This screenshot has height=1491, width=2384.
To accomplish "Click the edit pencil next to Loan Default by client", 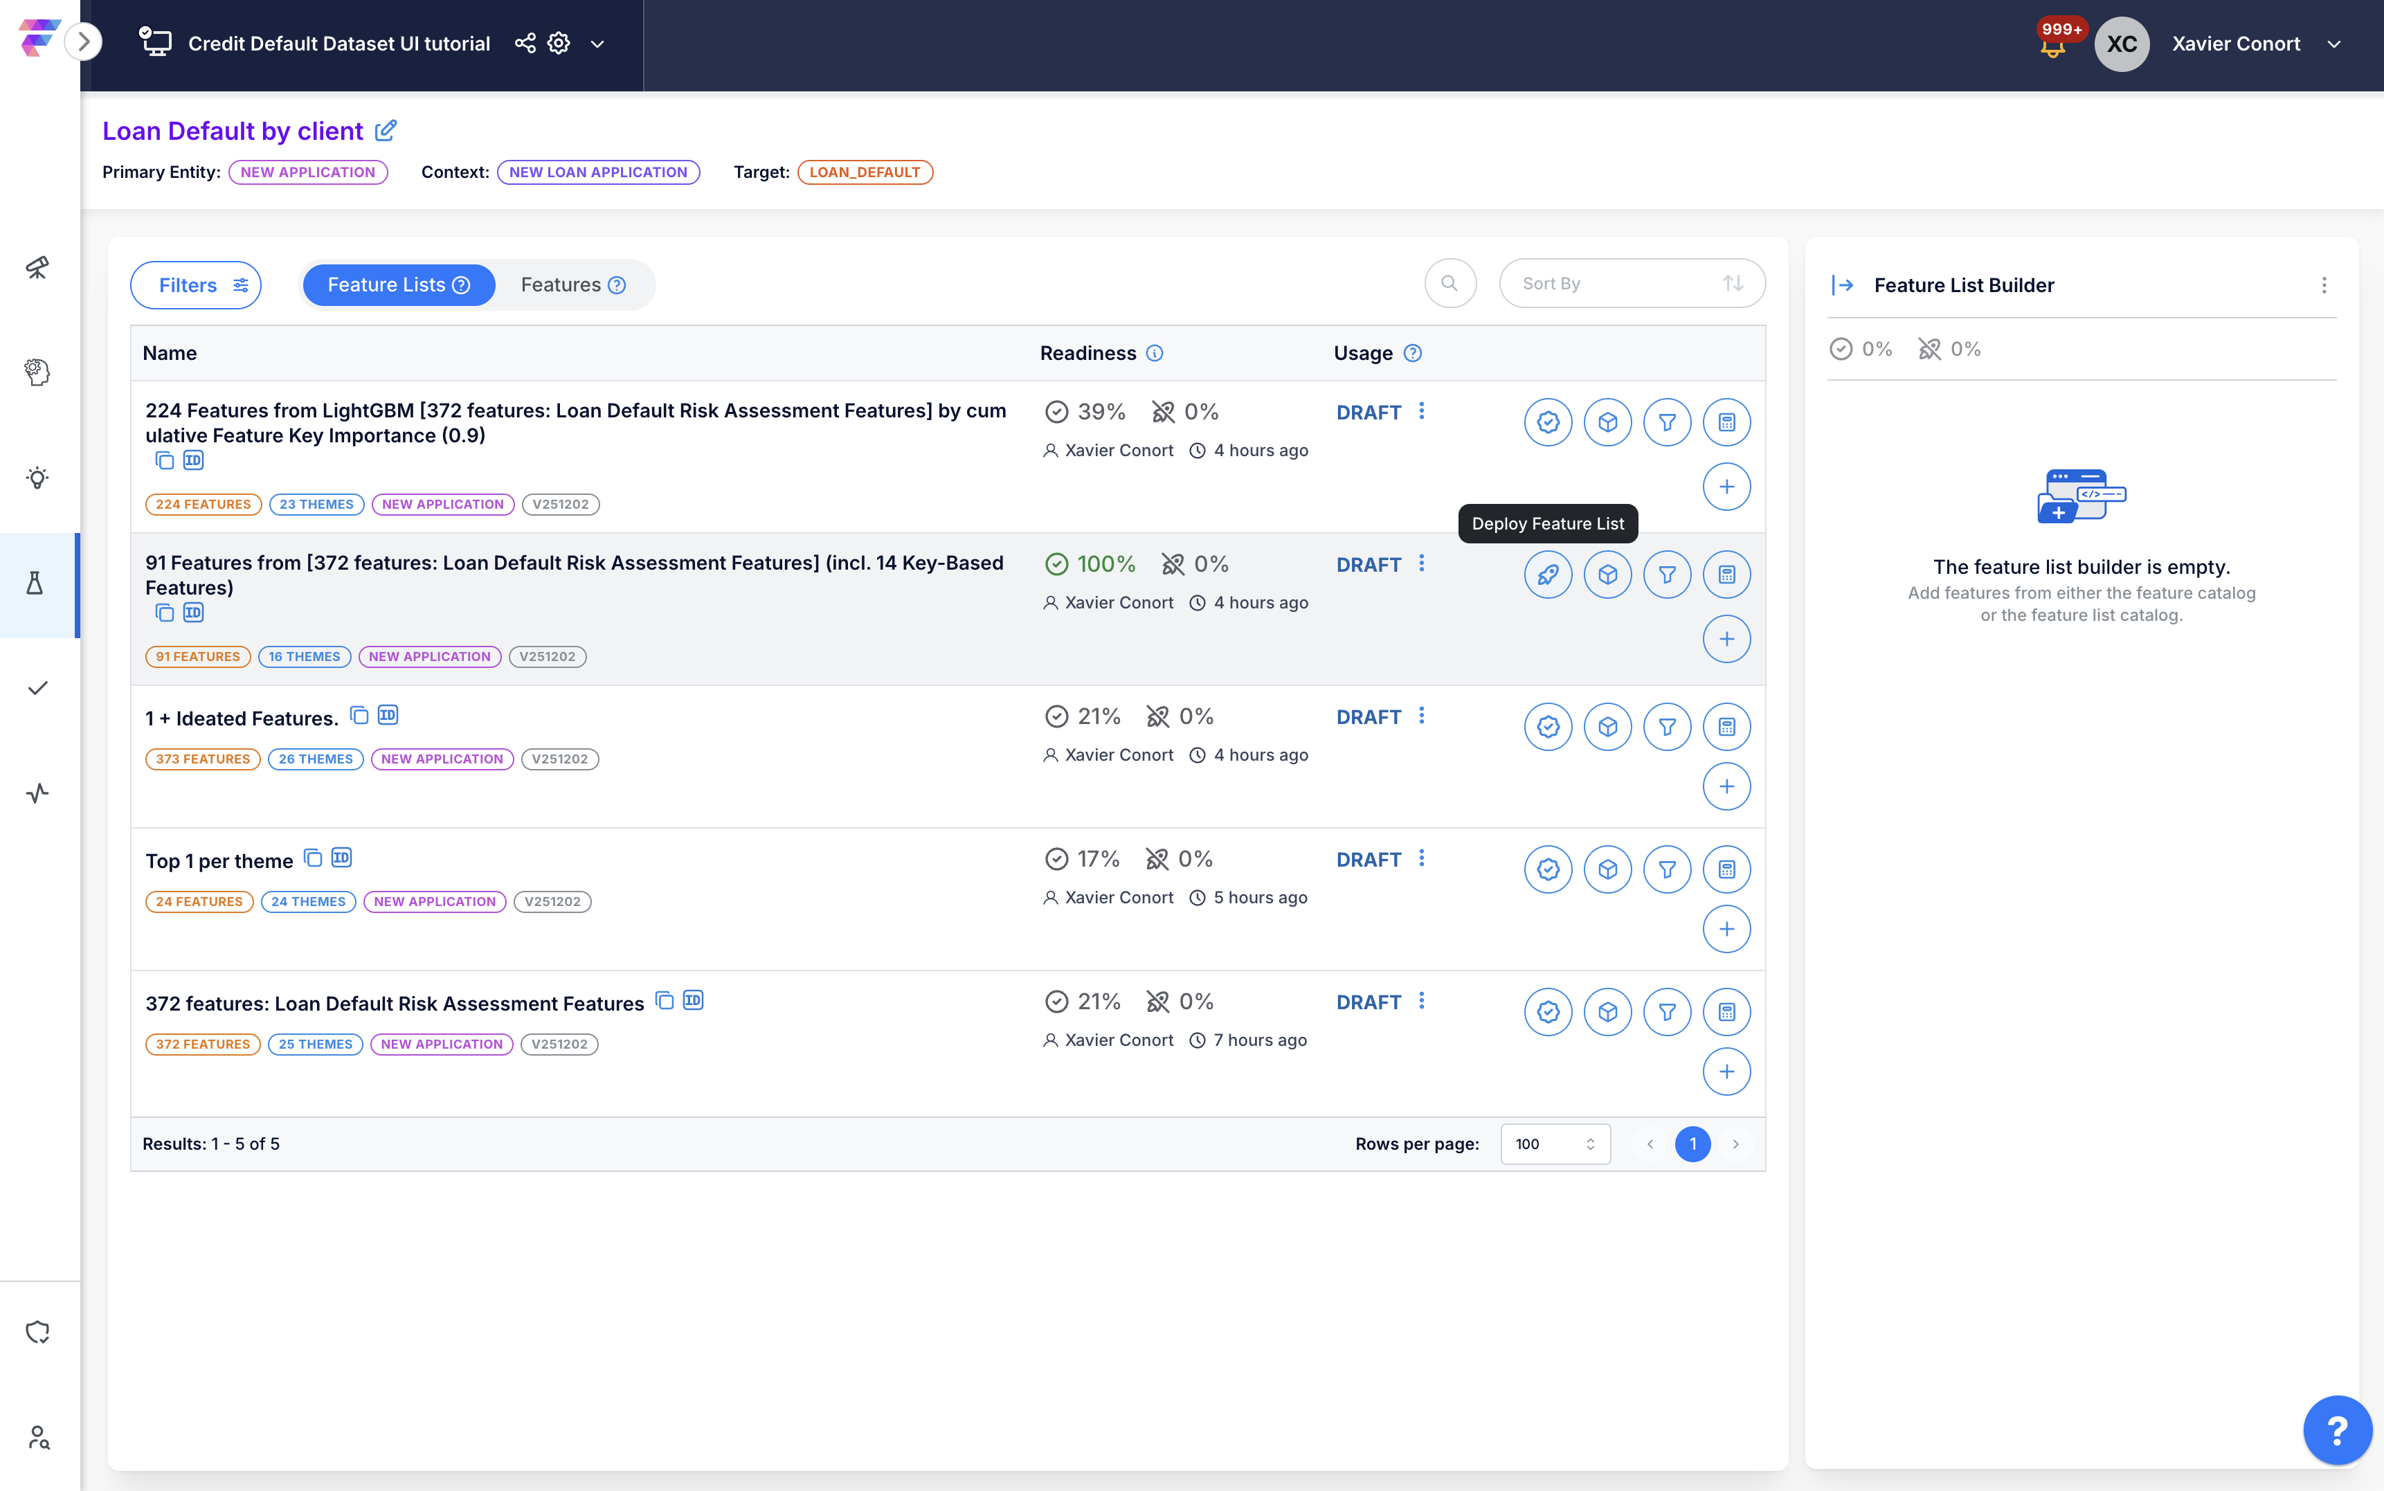I will (x=386, y=130).
